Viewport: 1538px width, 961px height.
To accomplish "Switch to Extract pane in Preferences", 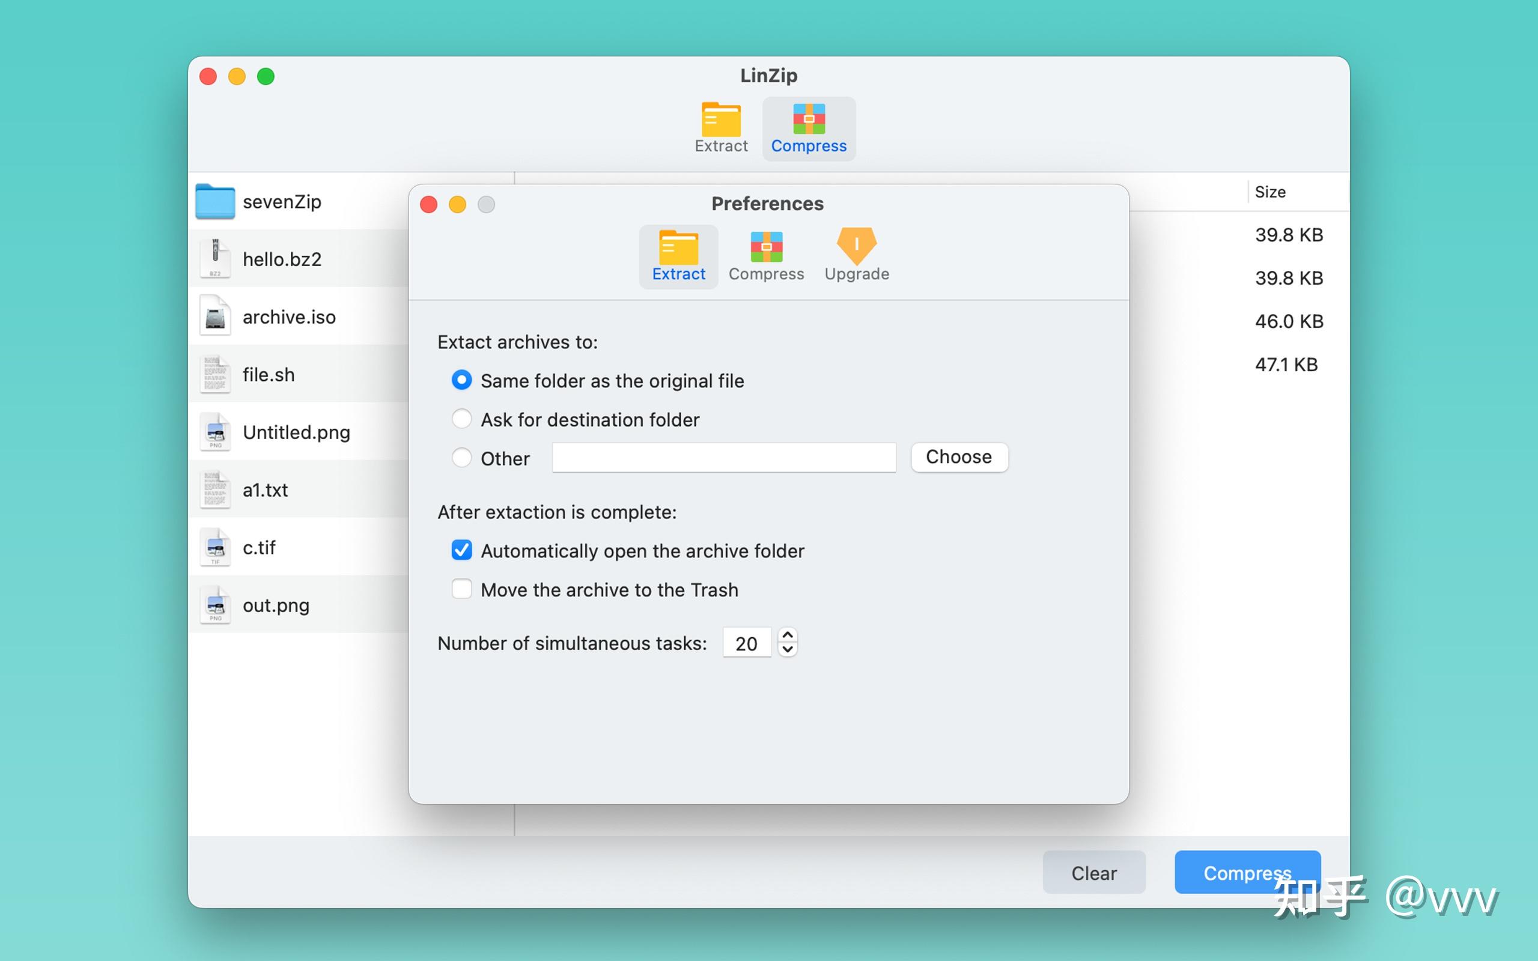I will 678,257.
